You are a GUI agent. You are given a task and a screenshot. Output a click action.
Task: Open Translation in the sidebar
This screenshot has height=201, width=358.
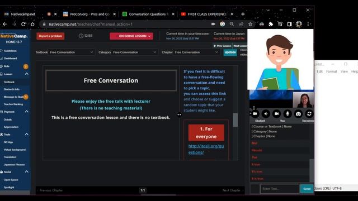pyautogui.click(x=10, y=157)
